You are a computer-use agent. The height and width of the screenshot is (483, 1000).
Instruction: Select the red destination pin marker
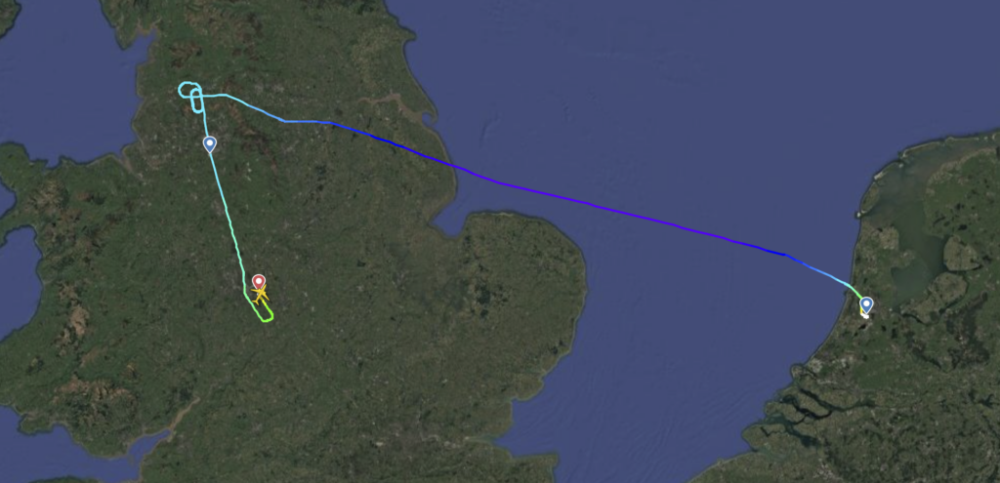[258, 282]
